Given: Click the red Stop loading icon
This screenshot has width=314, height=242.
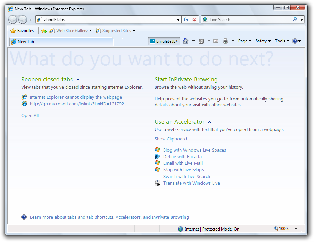Looking at the screenshot, I should (x=195, y=20).
